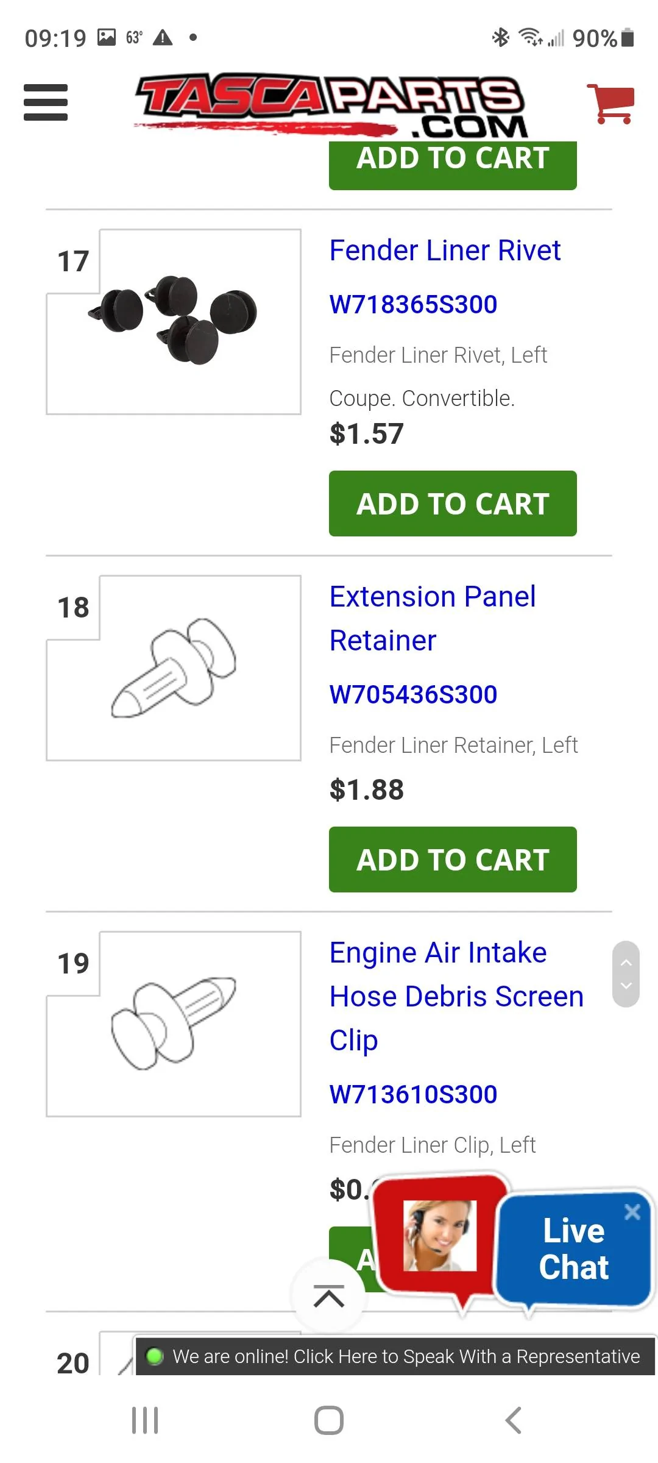Close the Live Chat bubble

(632, 1212)
